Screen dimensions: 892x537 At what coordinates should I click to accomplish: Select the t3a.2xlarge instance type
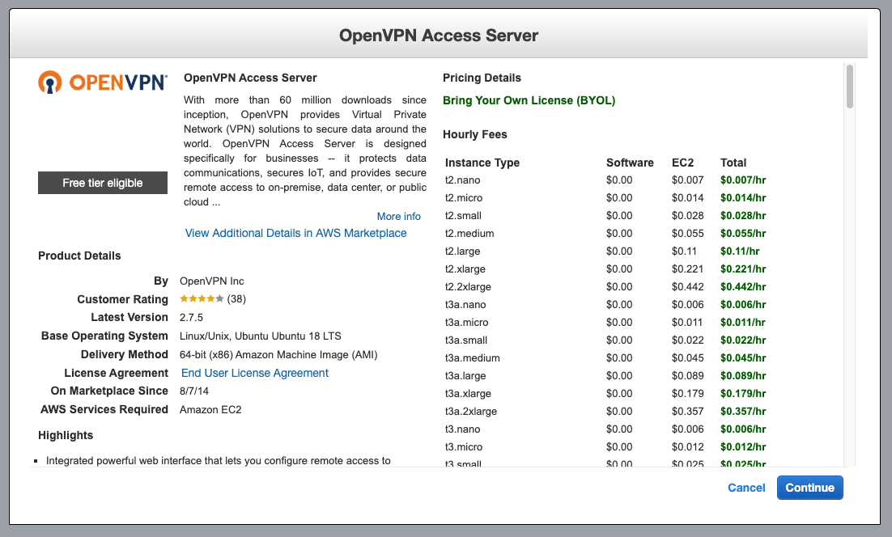471,412
